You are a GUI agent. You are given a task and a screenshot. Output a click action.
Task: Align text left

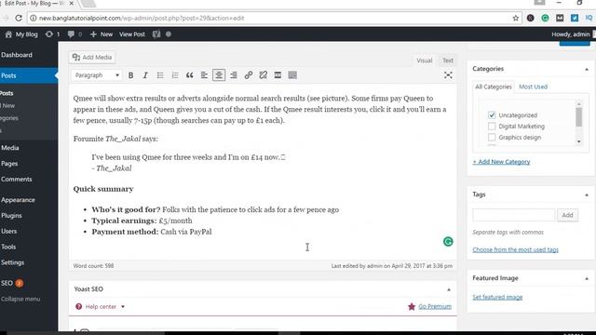(x=204, y=75)
